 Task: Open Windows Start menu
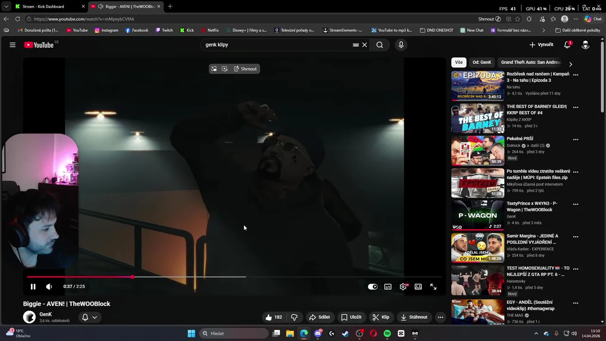[191, 333]
